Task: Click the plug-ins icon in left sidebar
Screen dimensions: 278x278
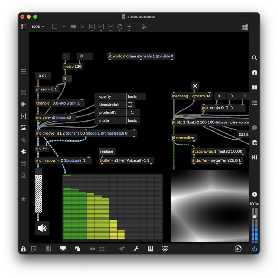Action: tap(23, 152)
